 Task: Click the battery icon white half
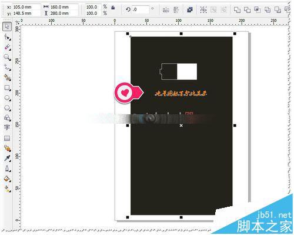[187, 71]
